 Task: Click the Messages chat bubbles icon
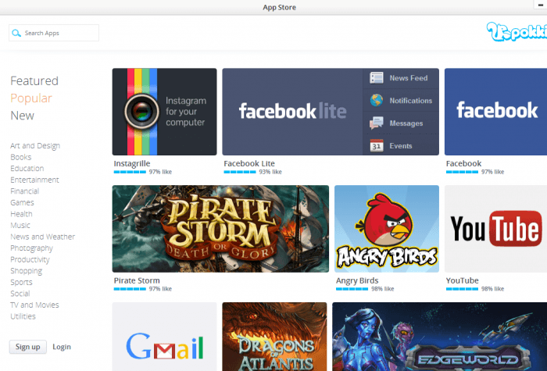click(x=377, y=123)
